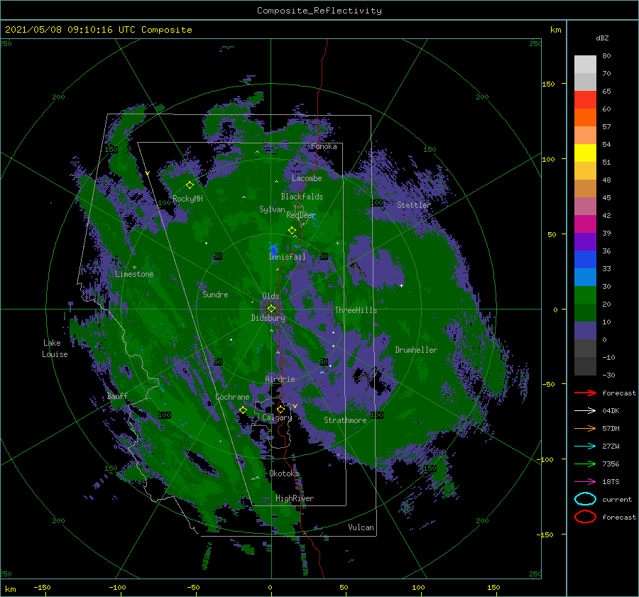Click the Sundre label

(x=215, y=295)
